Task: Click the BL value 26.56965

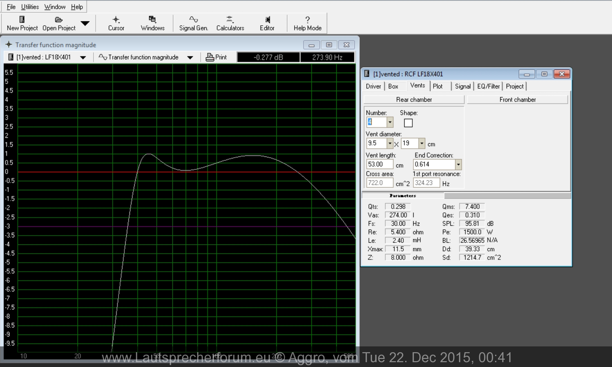Action: pyautogui.click(x=472, y=240)
